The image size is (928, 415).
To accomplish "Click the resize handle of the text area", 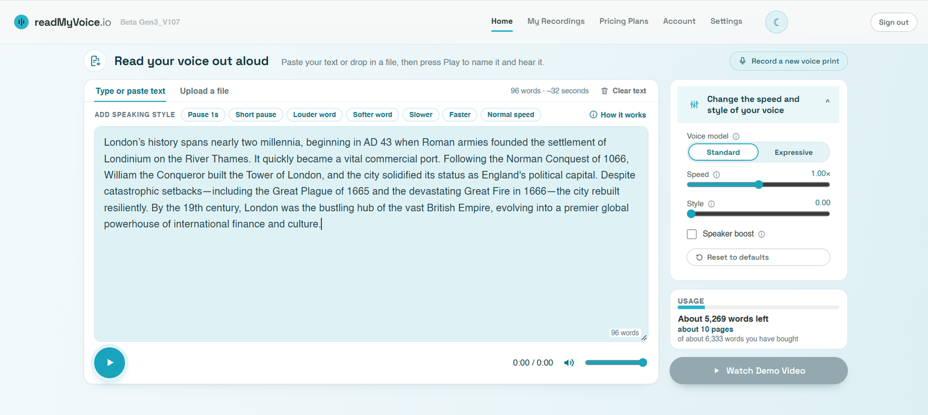I will 644,338.
